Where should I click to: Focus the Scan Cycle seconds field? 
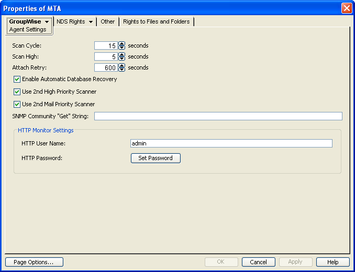(106, 46)
